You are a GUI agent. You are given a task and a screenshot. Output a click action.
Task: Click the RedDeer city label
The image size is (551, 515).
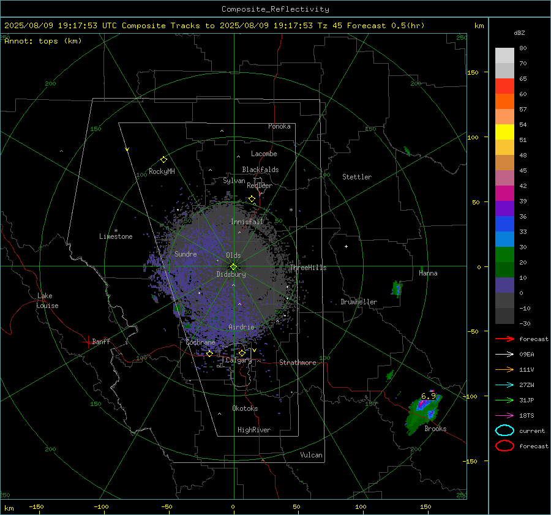click(260, 186)
